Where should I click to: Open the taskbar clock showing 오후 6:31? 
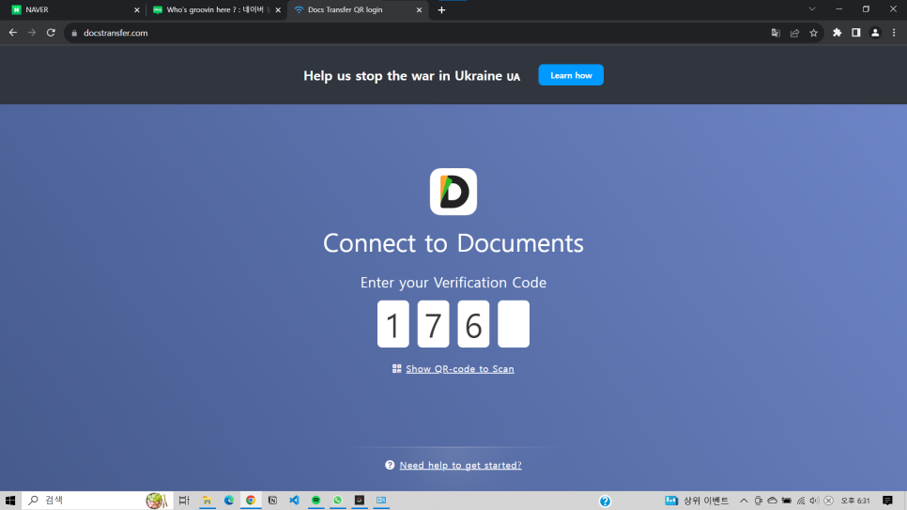(855, 501)
